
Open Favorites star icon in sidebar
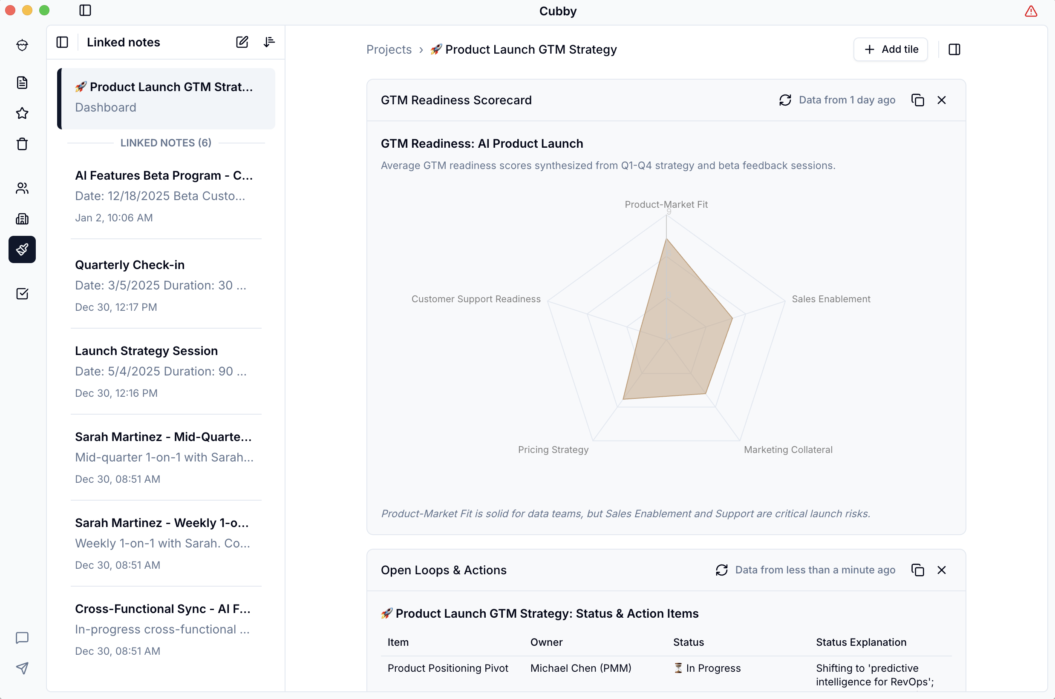point(22,113)
